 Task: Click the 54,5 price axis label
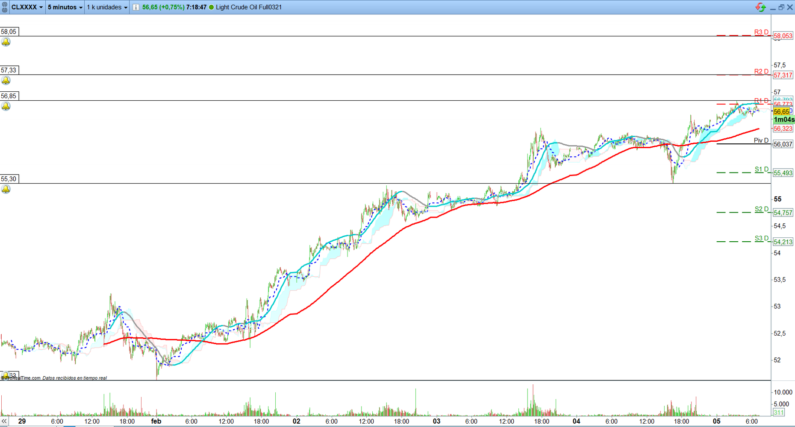coord(780,226)
